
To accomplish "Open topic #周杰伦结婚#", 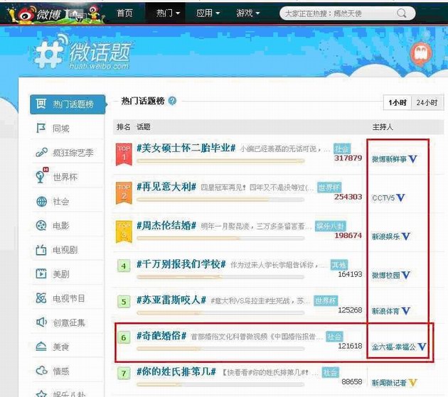I will click(166, 226).
